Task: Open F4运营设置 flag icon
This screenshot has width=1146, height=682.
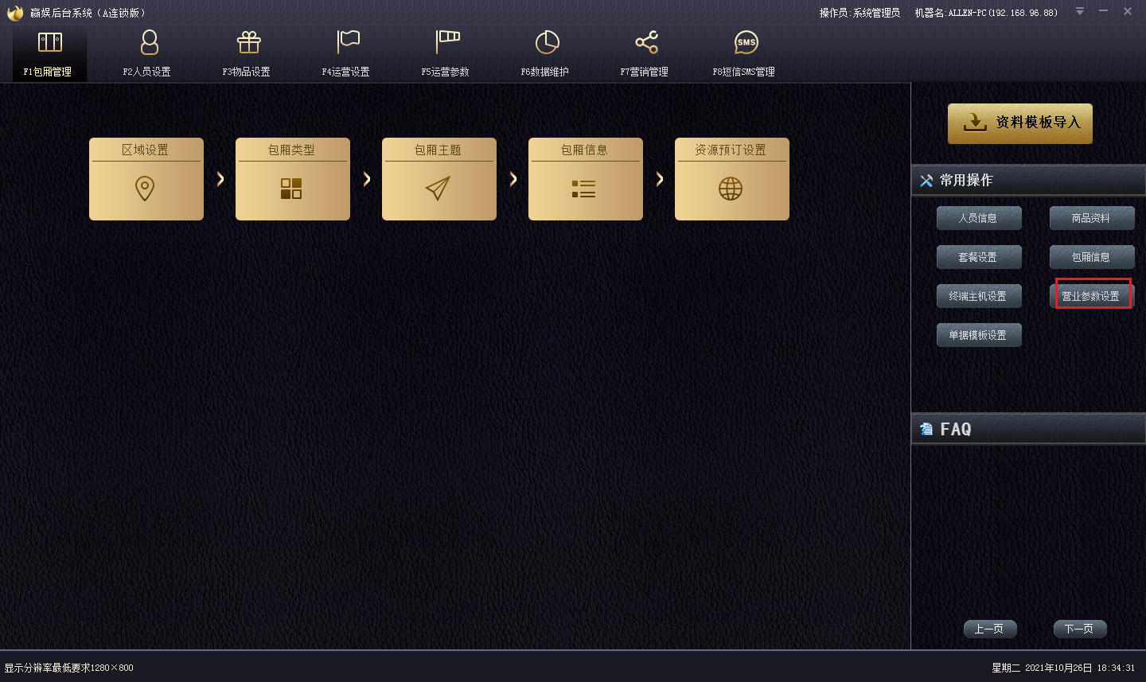Action: [x=348, y=42]
